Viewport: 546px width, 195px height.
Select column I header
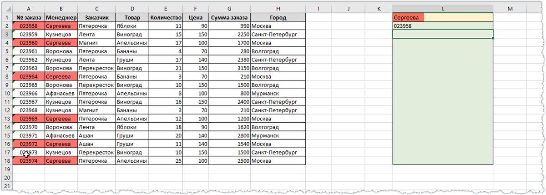pos(318,9)
